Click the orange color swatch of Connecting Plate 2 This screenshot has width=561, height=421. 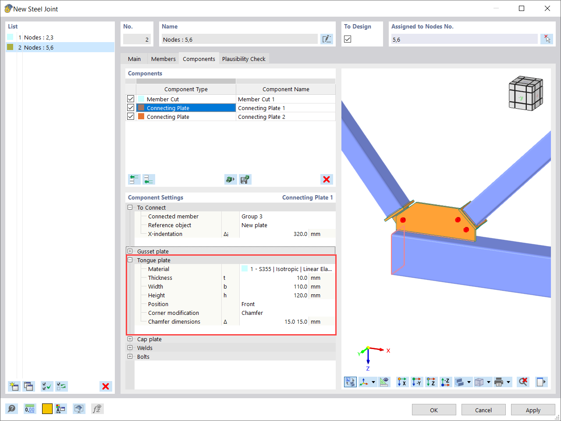pyautogui.click(x=141, y=116)
